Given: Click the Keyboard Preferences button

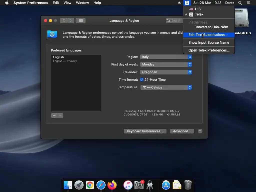Looking at the screenshot, I should (145, 131).
